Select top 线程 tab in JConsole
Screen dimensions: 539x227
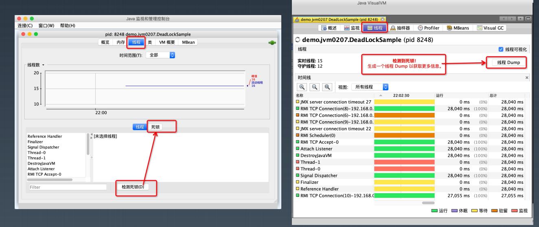click(x=136, y=42)
